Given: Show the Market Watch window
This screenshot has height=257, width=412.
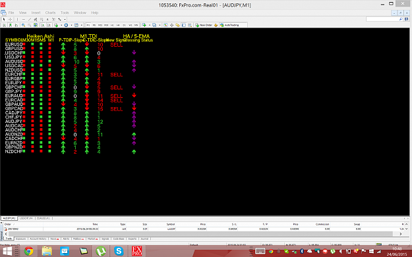Looking at the screenshot, I should point(165,25).
